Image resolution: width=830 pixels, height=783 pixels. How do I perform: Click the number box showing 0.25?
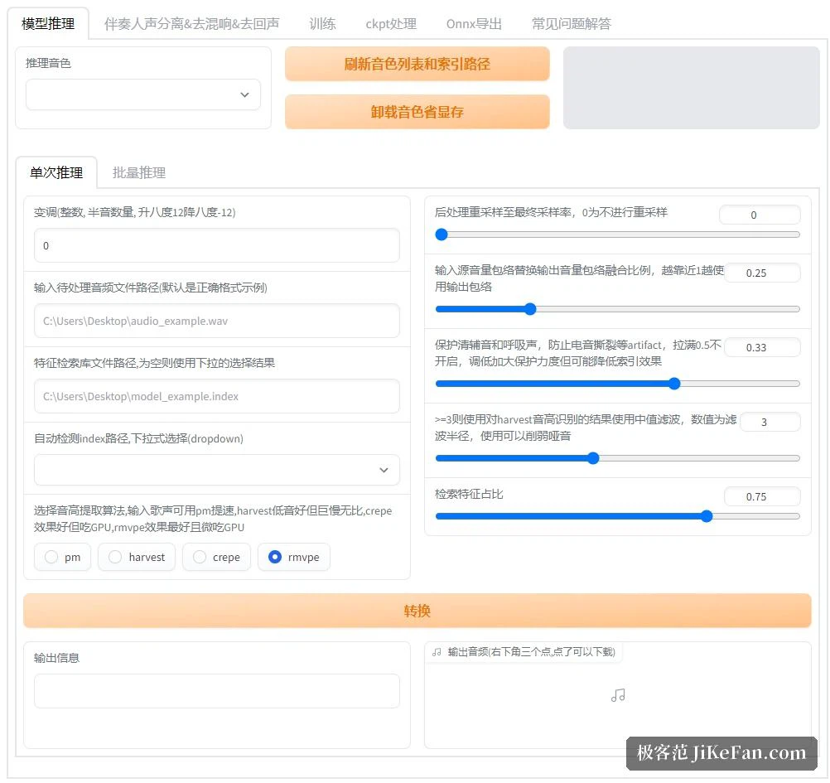[x=762, y=273]
